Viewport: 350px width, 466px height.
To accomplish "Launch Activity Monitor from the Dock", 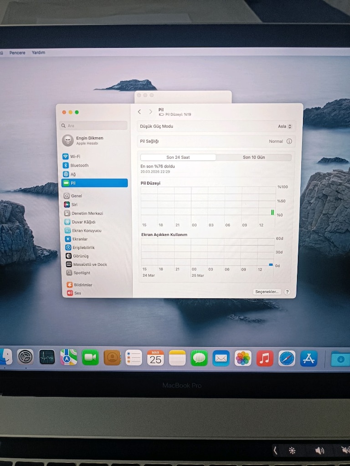I will click(x=47, y=357).
